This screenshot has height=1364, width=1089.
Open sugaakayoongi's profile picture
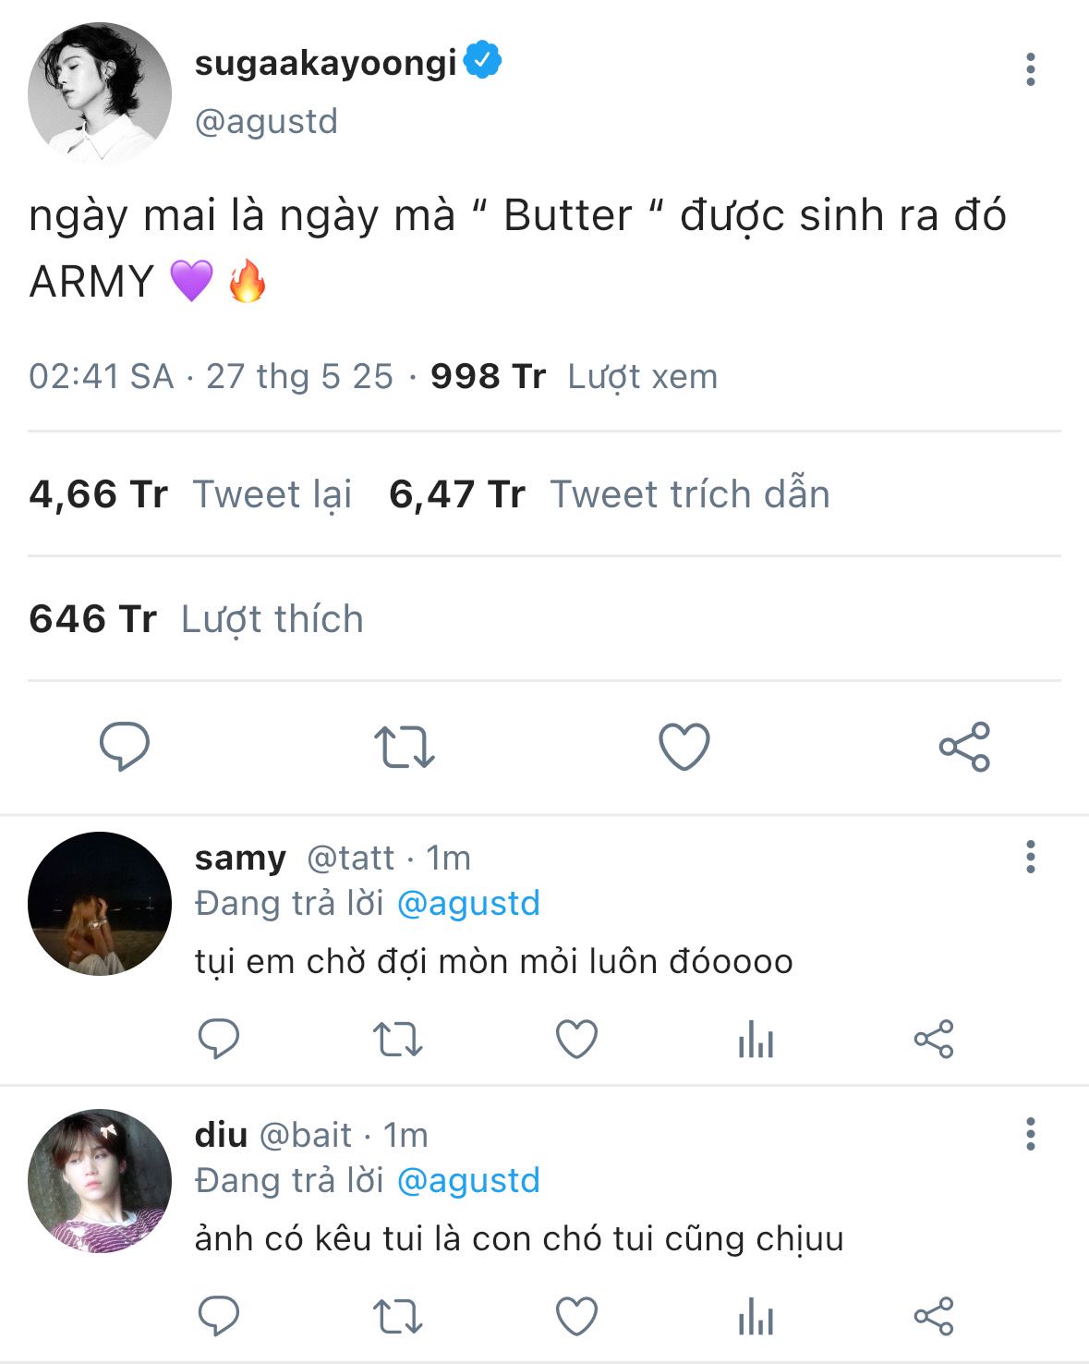(100, 93)
